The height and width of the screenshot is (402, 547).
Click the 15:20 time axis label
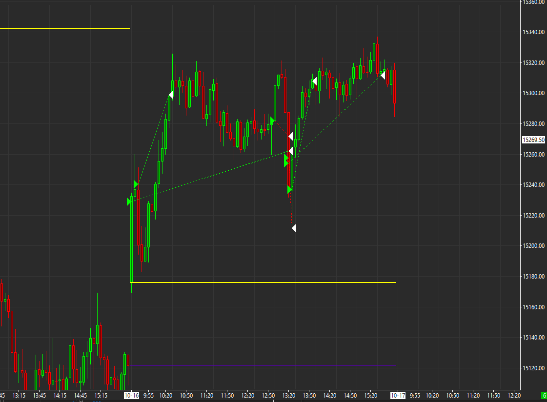click(371, 395)
